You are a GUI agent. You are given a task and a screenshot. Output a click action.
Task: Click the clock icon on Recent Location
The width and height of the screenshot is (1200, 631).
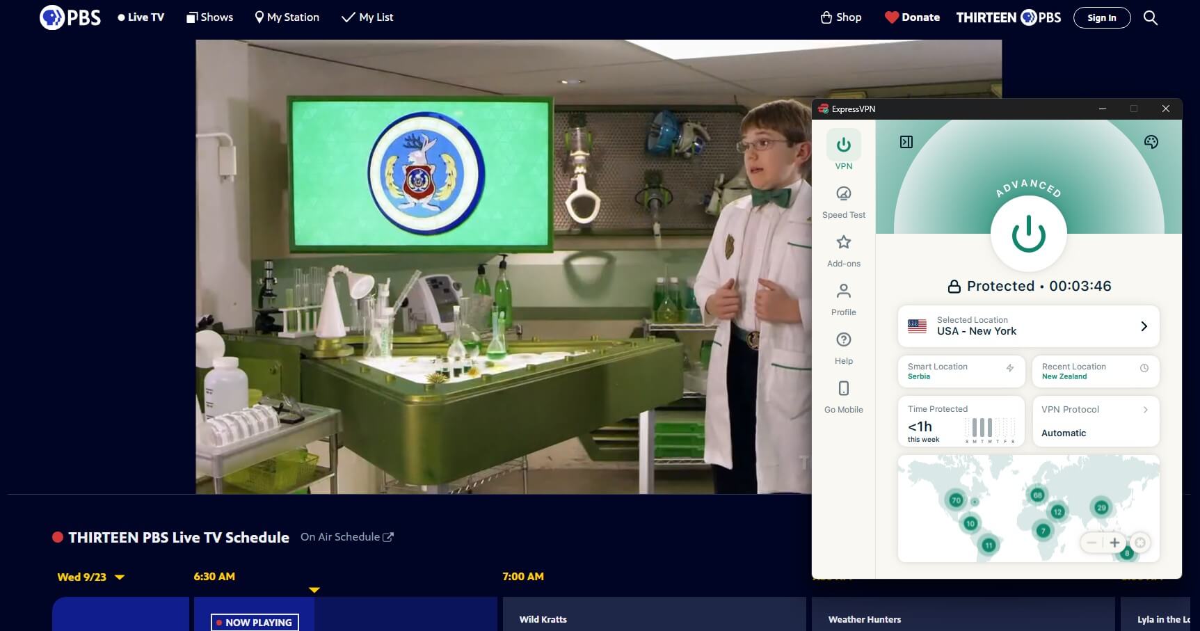click(1144, 368)
